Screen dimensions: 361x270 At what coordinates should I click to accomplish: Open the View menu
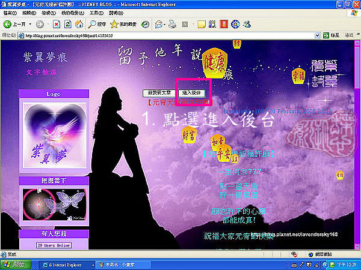(x=49, y=13)
